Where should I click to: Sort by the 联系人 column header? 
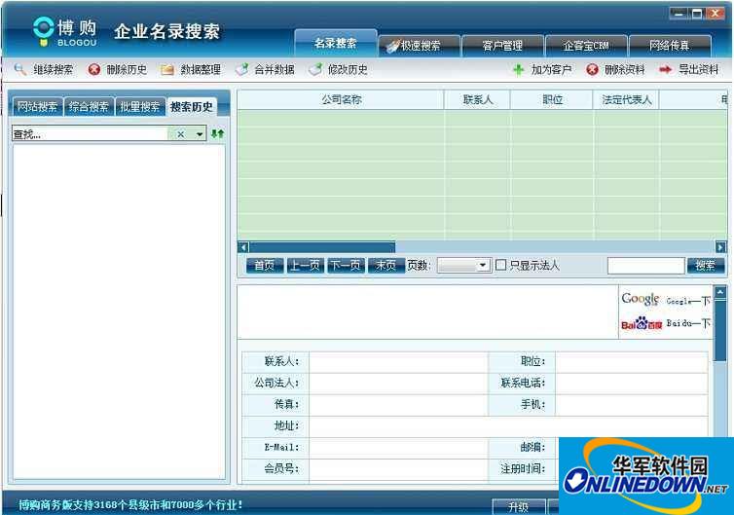tap(477, 99)
